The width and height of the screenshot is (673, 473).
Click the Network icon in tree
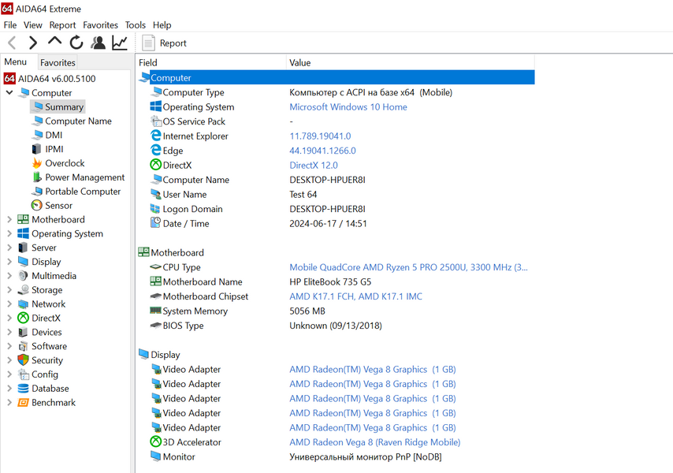[x=23, y=304]
